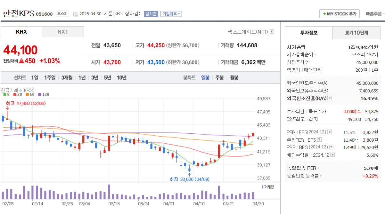Click the MY STOCK 추가 button
The image size is (385, 214).
(339, 14)
